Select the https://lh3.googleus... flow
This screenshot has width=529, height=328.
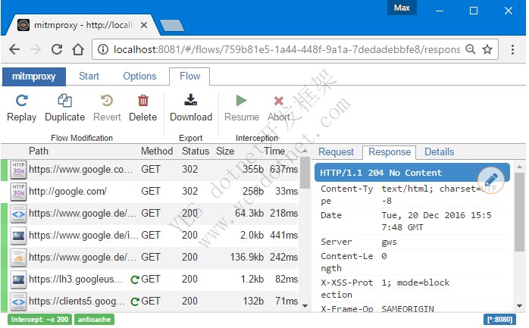150,279
